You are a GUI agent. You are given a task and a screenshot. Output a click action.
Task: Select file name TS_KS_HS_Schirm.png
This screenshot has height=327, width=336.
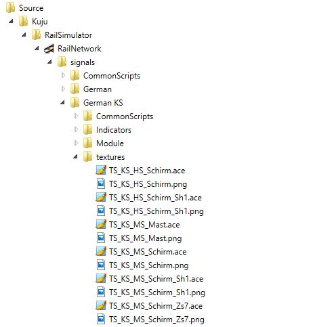148,184
